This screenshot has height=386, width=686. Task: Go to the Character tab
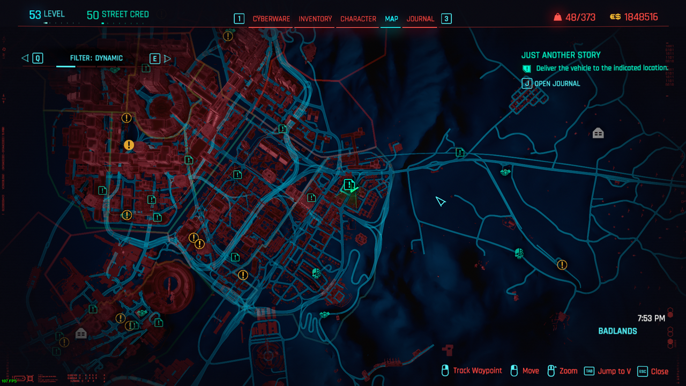[x=358, y=19]
